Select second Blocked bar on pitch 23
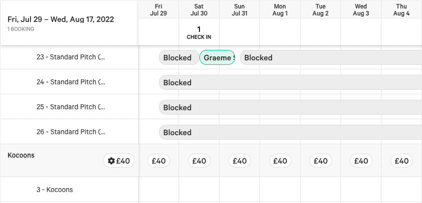This screenshot has width=422, height=203. [x=331, y=57]
